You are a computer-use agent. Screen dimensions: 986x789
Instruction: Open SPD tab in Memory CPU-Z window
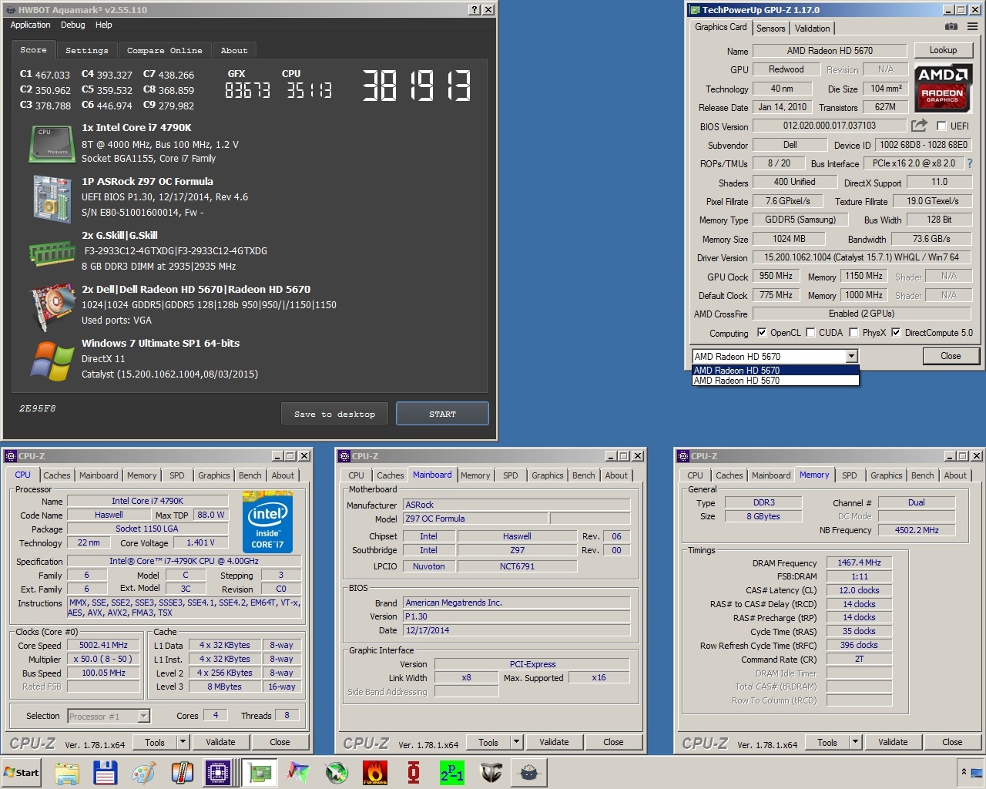click(850, 475)
